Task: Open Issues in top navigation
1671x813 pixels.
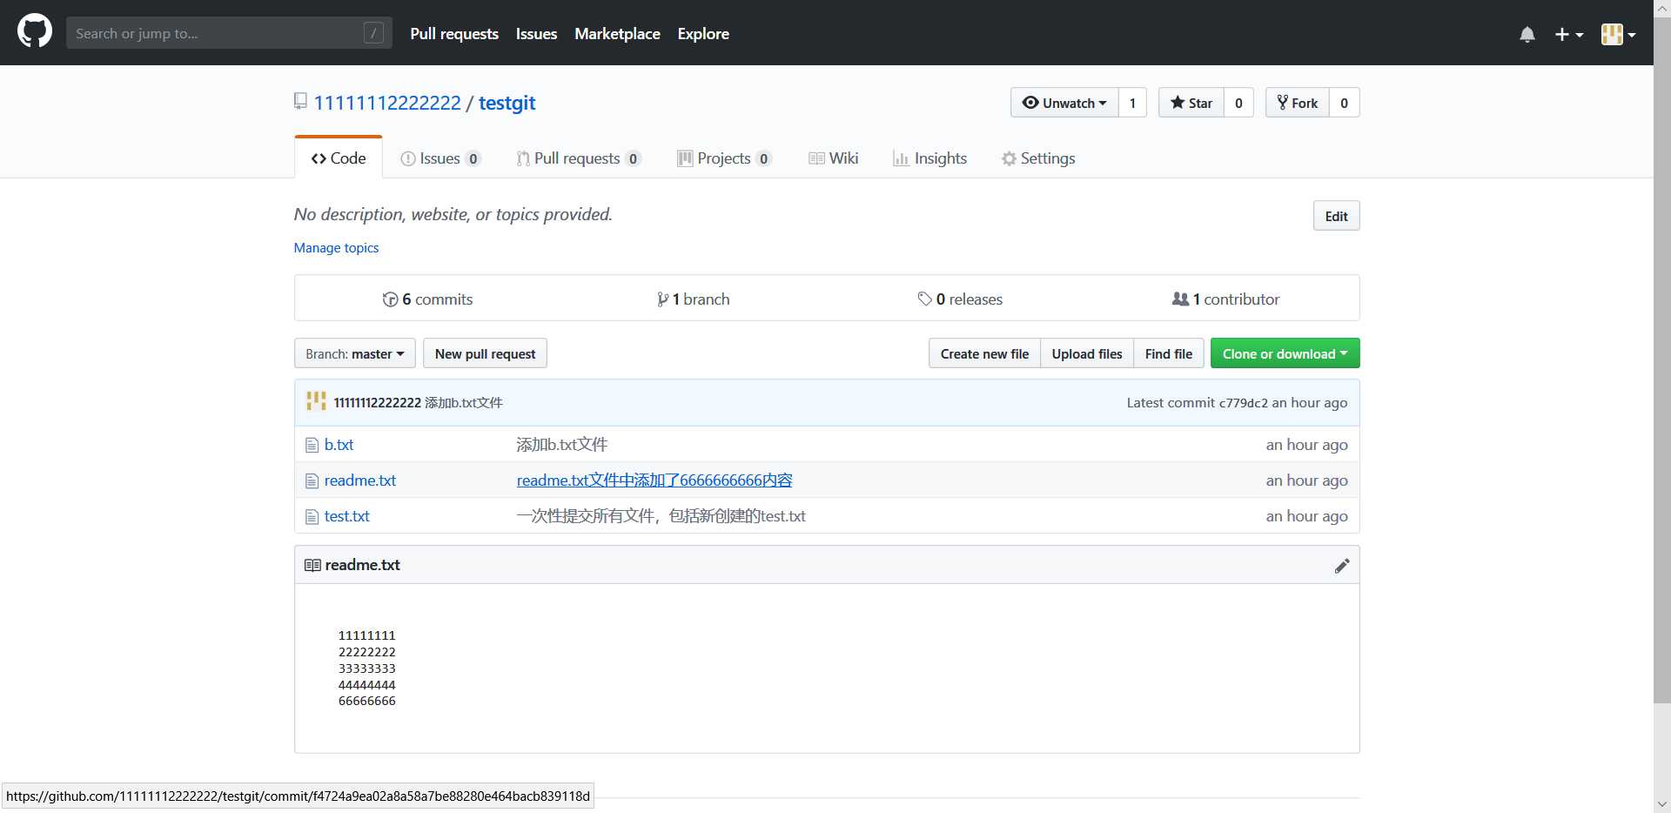Action: pyautogui.click(x=536, y=34)
